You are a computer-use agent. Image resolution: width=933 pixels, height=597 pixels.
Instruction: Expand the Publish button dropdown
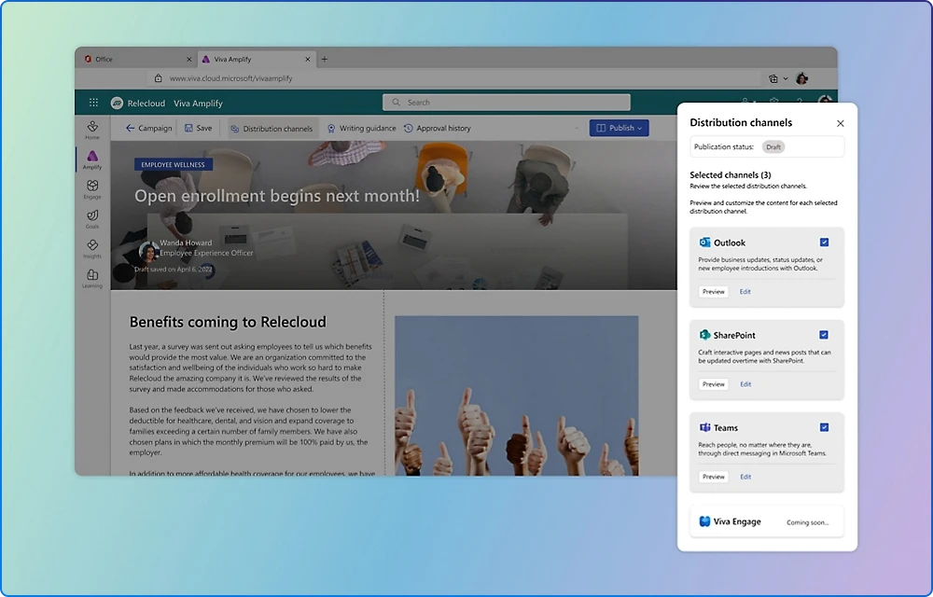click(x=640, y=128)
